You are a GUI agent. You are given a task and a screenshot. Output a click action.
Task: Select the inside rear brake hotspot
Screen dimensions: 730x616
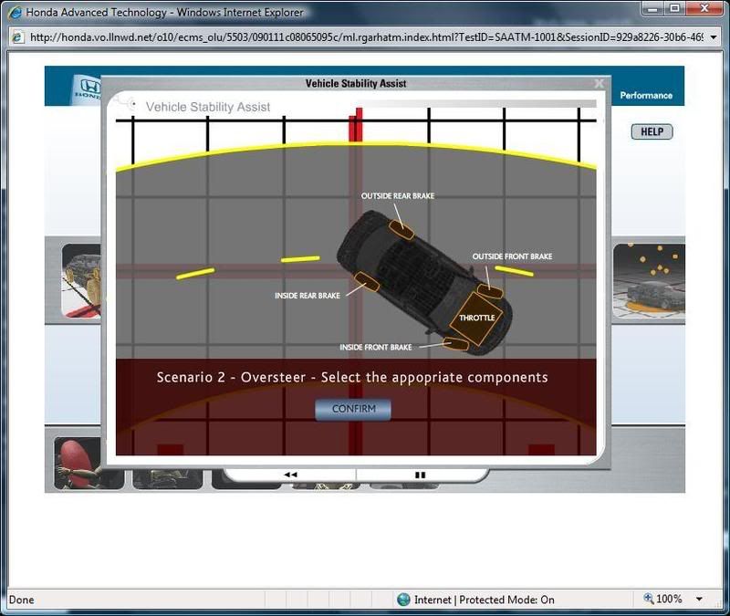[x=367, y=282]
